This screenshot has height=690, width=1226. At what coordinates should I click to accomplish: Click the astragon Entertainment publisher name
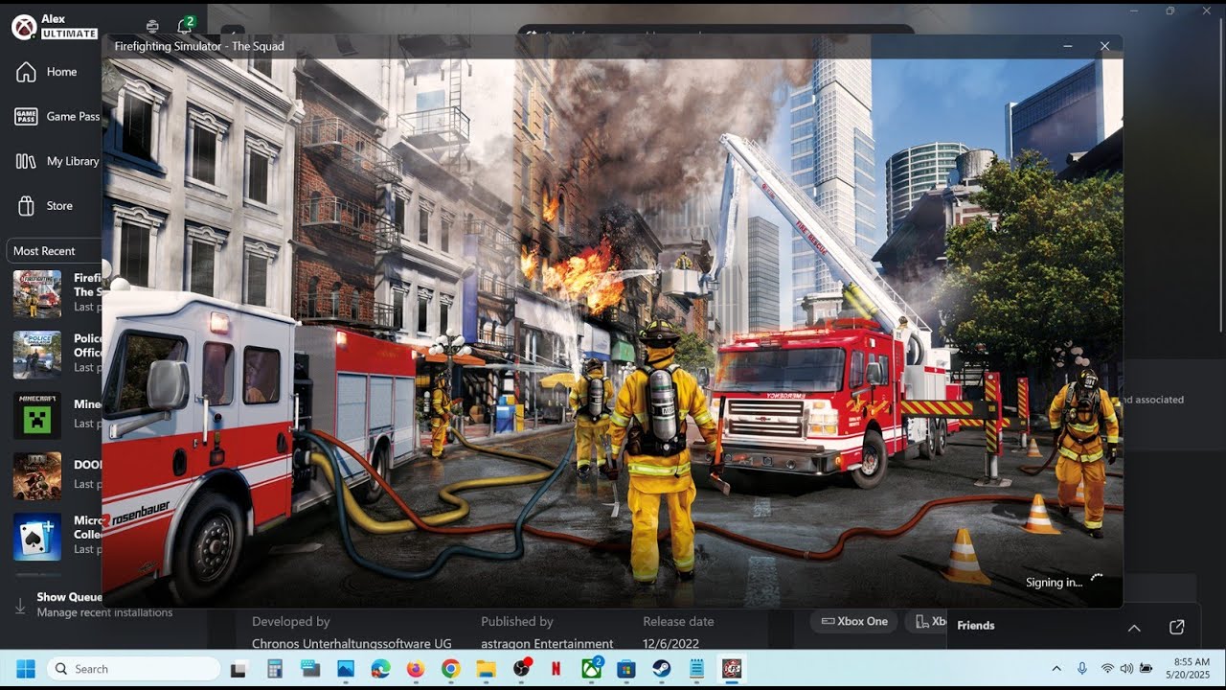[x=547, y=644]
